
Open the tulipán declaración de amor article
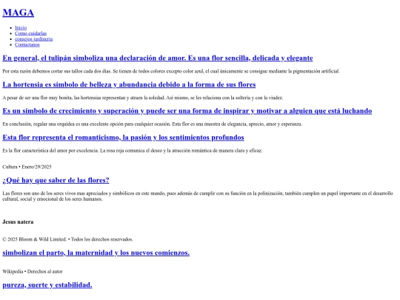click(x=158, y=58)
